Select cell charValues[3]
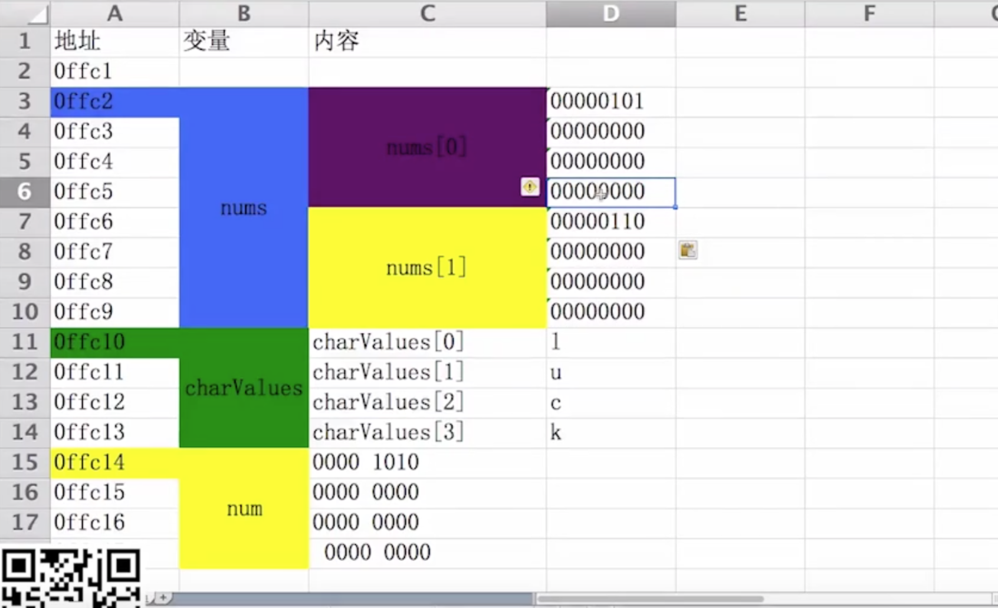998x608 pixels. 428,432
